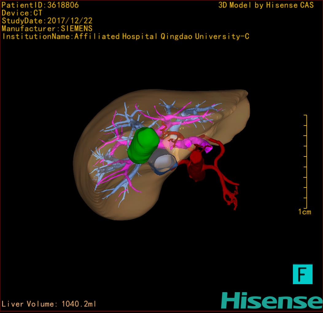Click the 1cm scale label
The height and width of the screenshot is (313, 323).
click(304, 212)
